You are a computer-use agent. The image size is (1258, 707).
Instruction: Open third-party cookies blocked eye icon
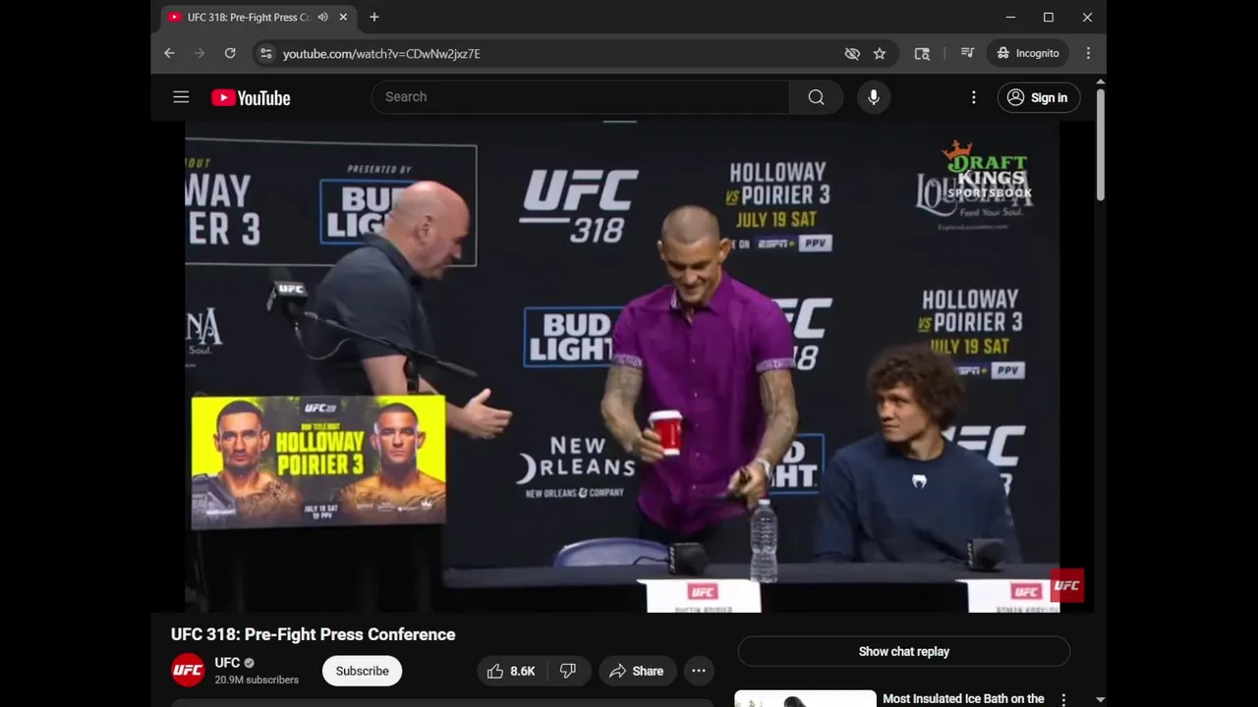click(852, 54)
